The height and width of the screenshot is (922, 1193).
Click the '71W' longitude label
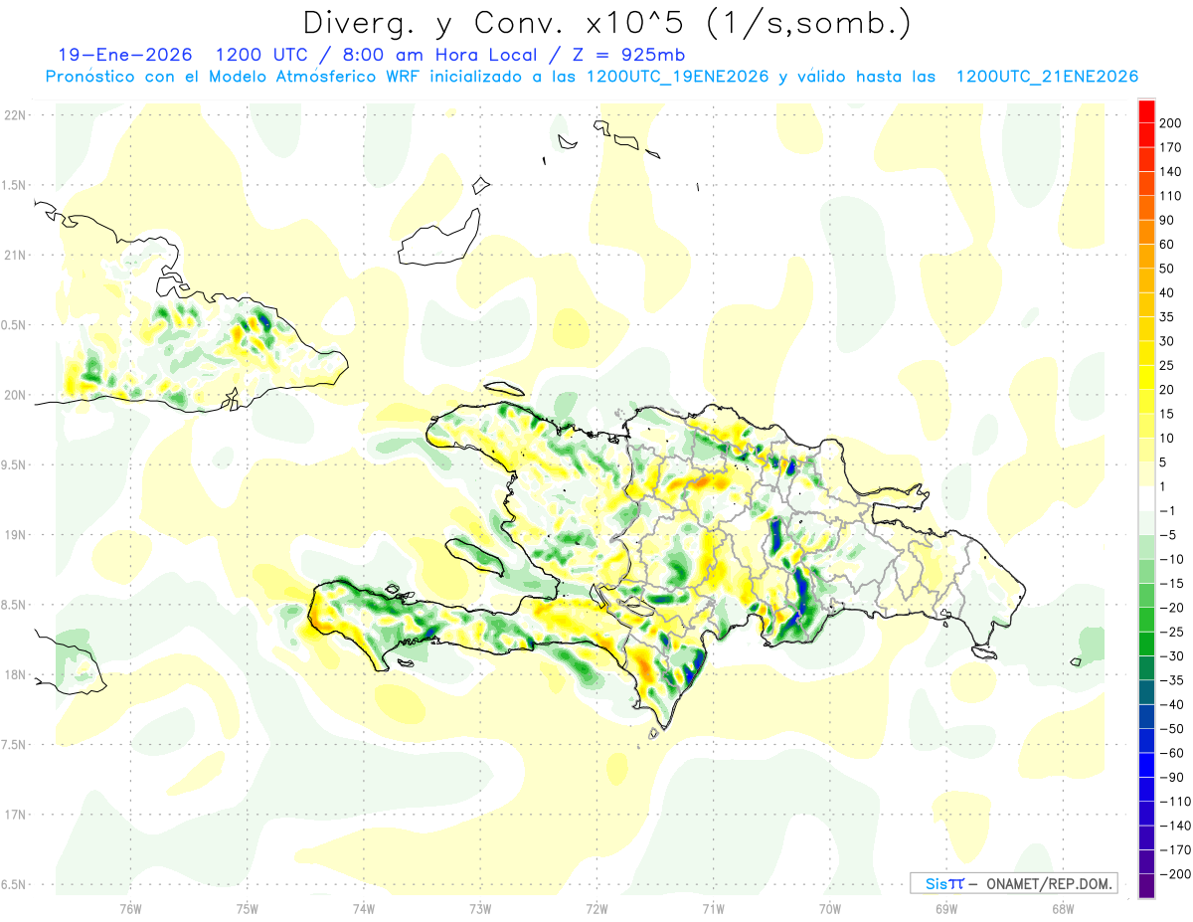tap(713, 909)
